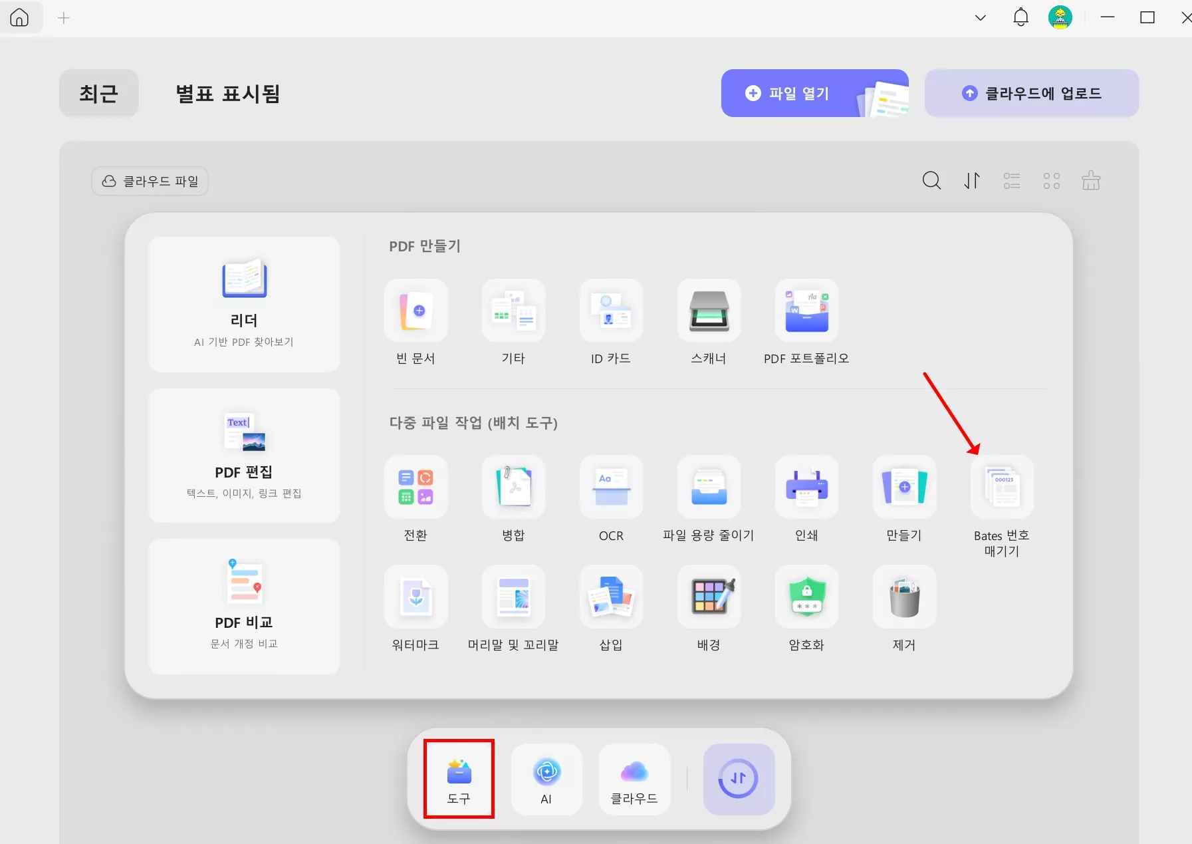Image resolution: width=1192 pixels, height=844 pixels.
Task: Maximize the application window
Action: point(1147,17)
